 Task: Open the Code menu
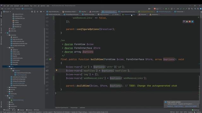click(x=22, y=6)
